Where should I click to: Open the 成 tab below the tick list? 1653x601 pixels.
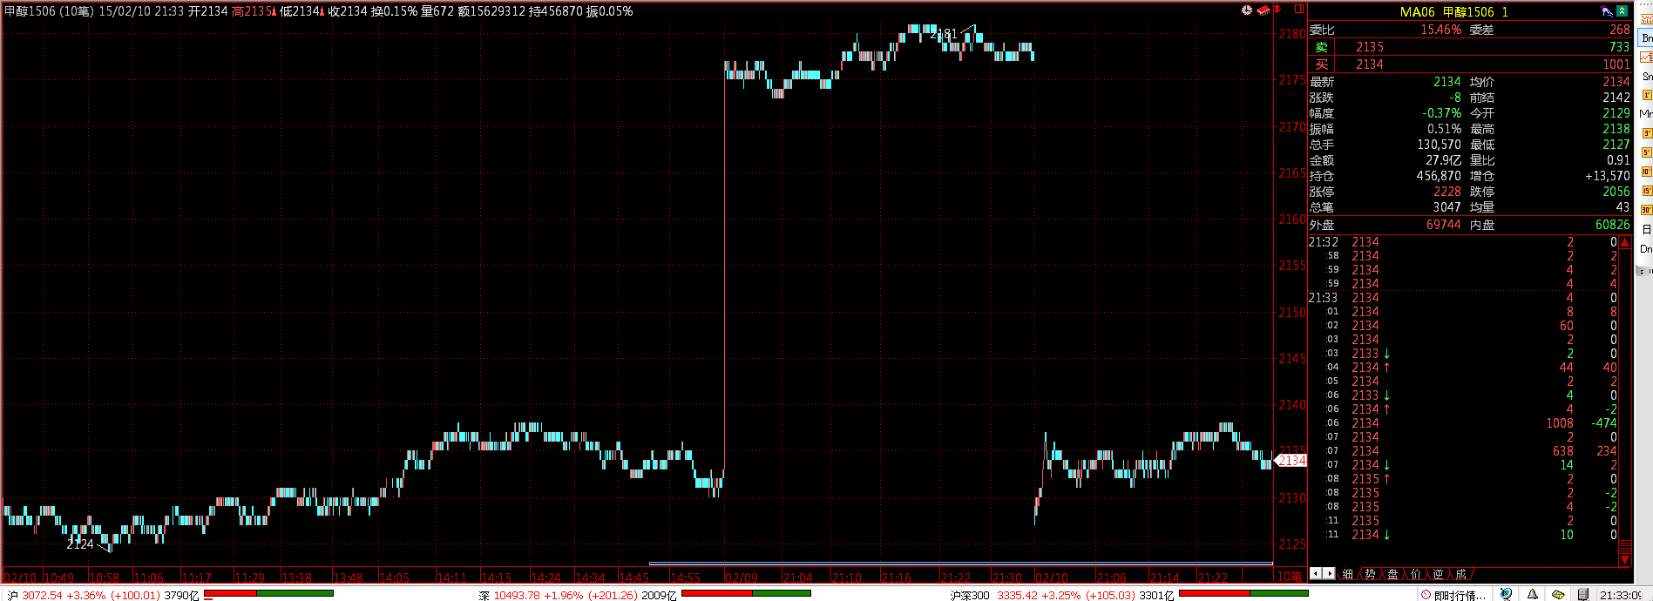pos(1461,574)
